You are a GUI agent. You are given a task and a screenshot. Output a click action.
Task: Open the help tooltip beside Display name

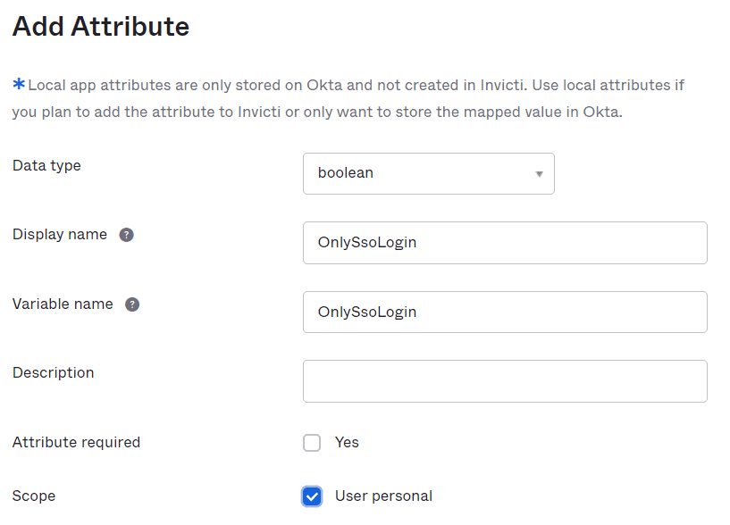coord(126,235)
